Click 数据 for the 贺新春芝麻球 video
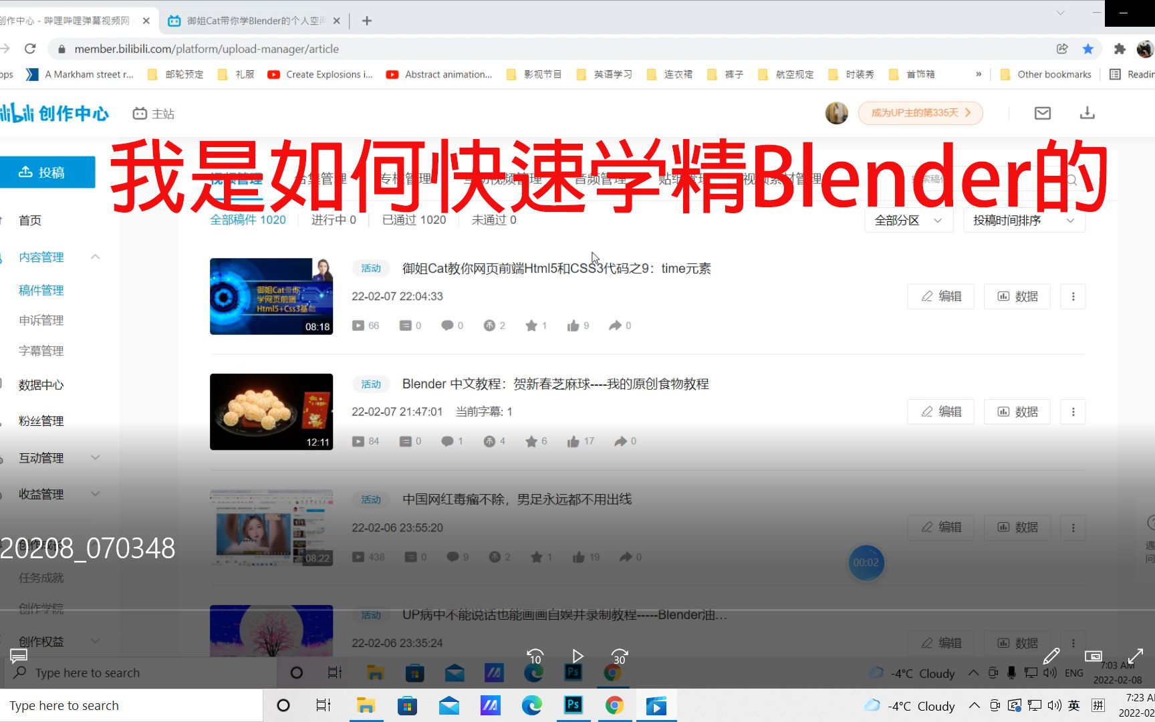The width and height of the screenshot is (1155, 722). click(1017, 412)
